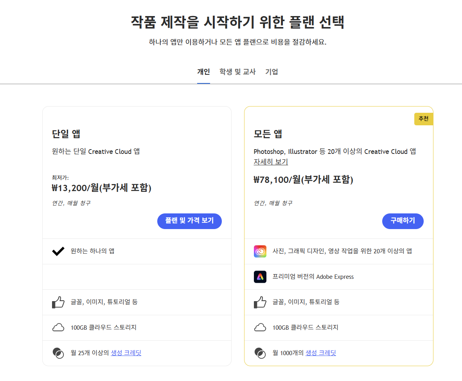The width and height of the screenshot is (462, 381).
Task: Follow the 생성 크레딧 link under 단일 앱
Action: 126,353
